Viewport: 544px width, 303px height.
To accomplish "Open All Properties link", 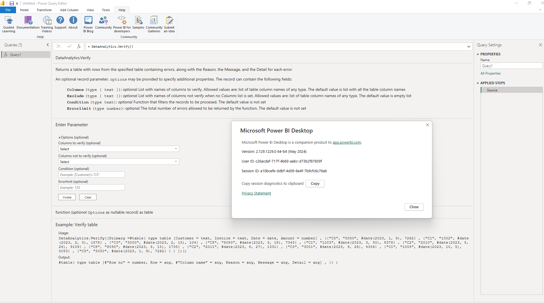I will tap(490, 73).
